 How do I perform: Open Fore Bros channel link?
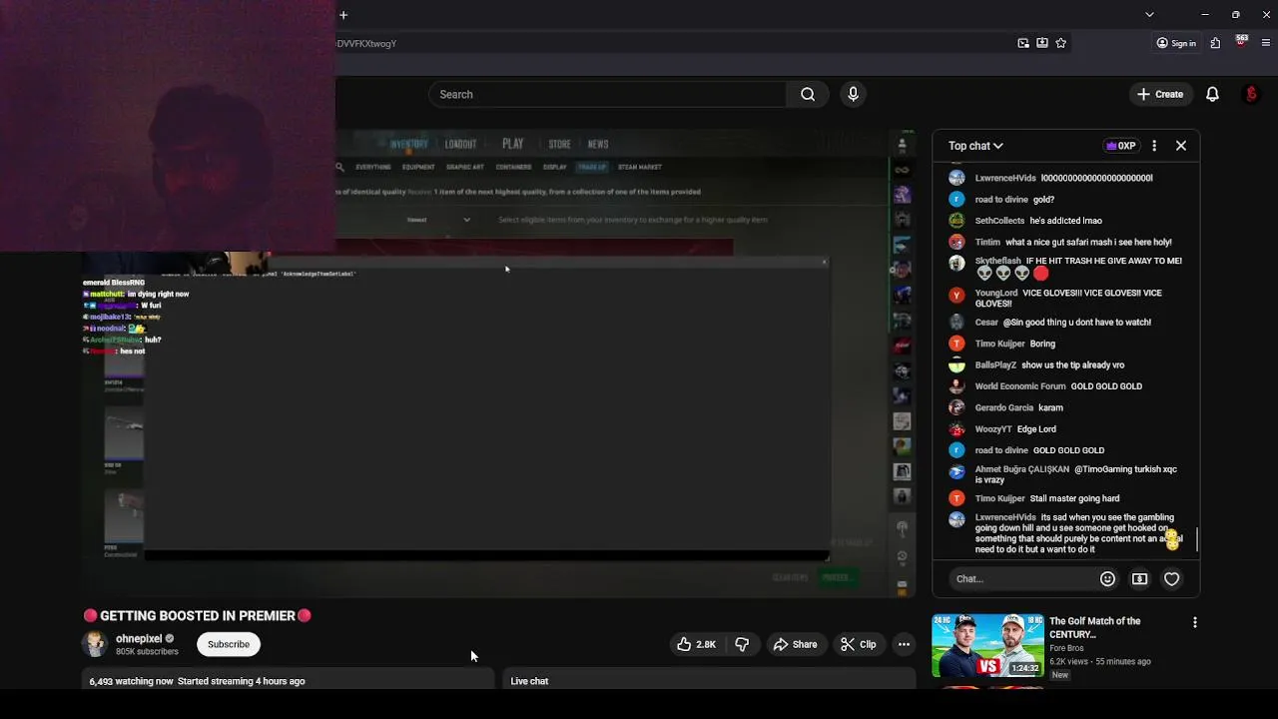coord(1066,648)
